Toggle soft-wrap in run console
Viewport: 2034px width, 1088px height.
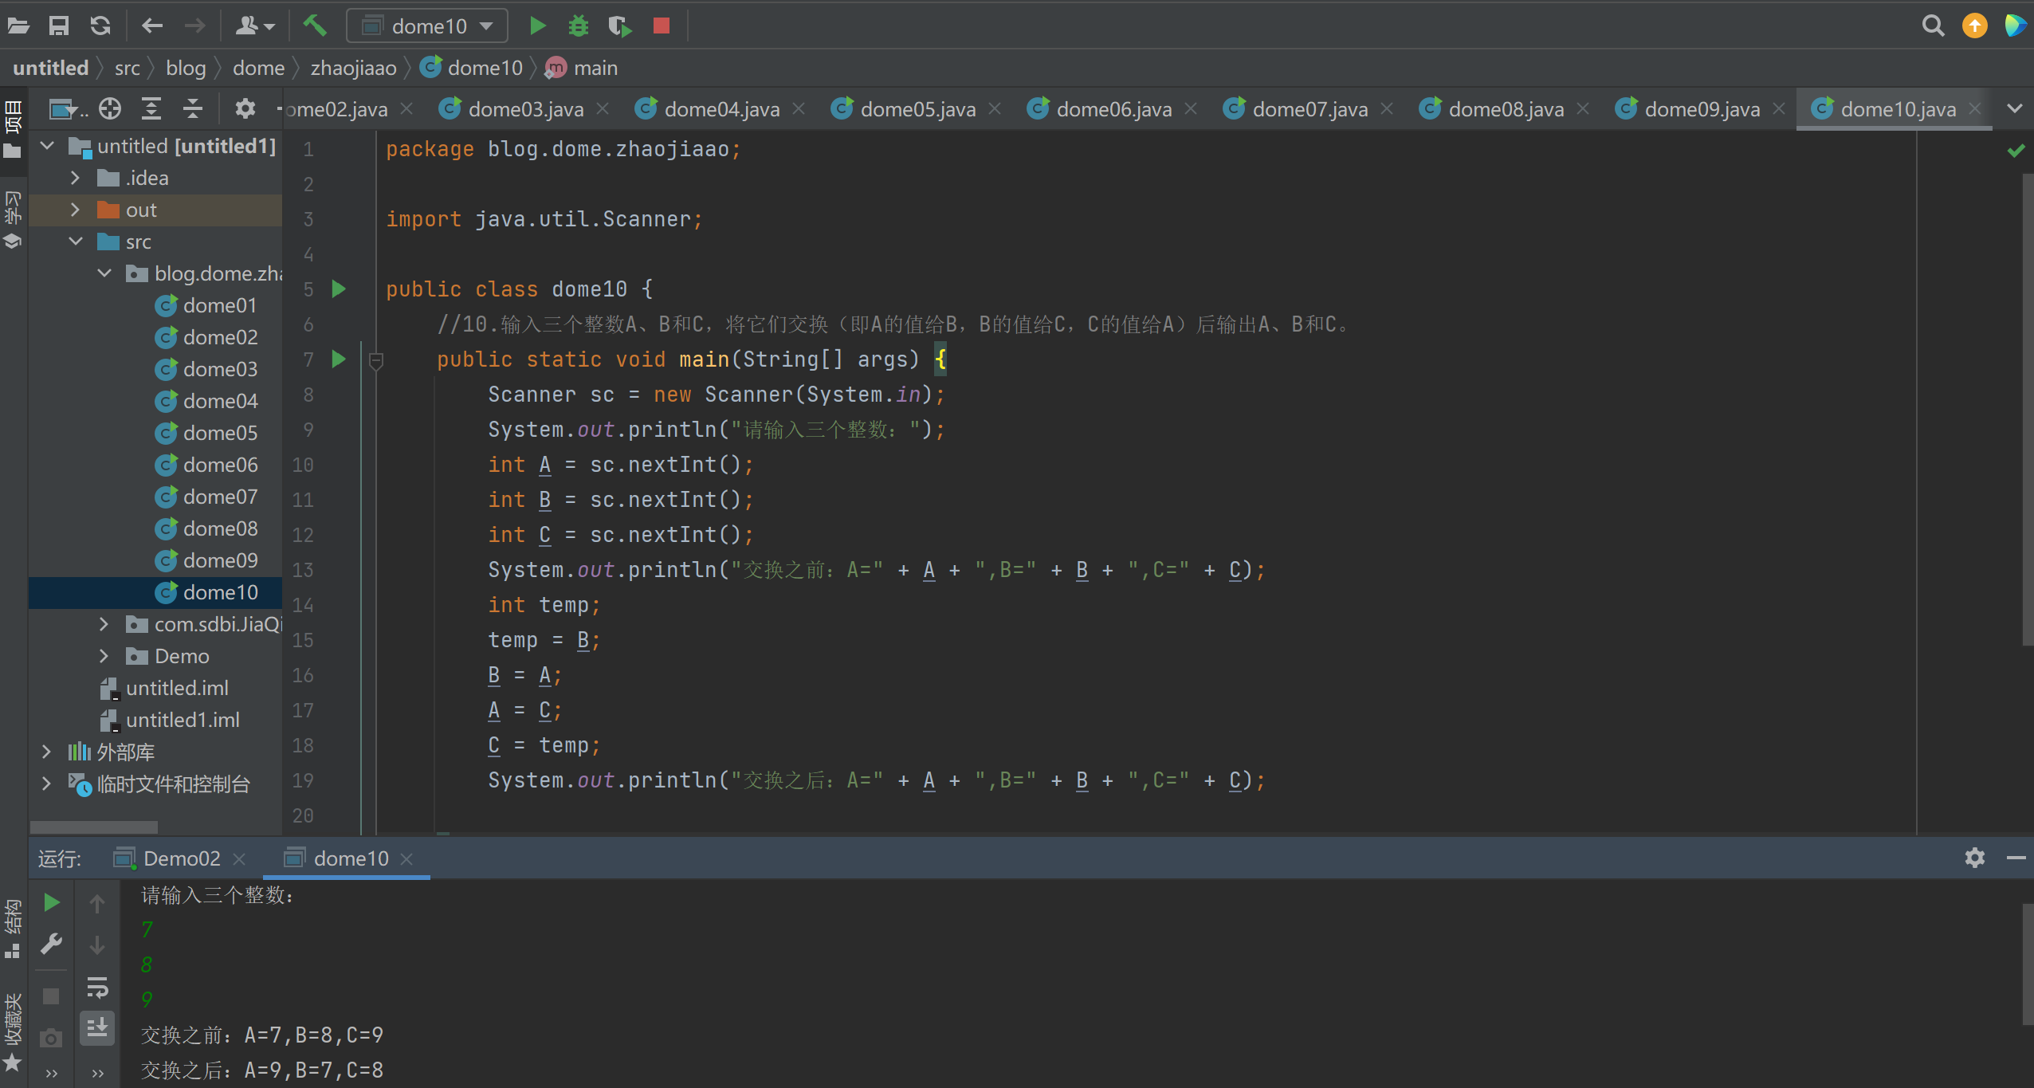97,988
